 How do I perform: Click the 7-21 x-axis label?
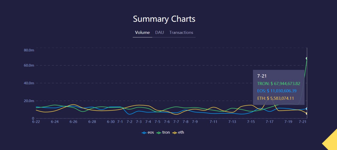pos(303,122)
